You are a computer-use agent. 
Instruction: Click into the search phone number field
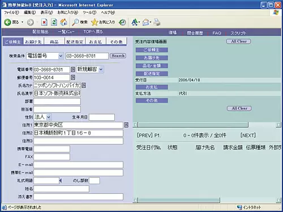pos(87,56)
